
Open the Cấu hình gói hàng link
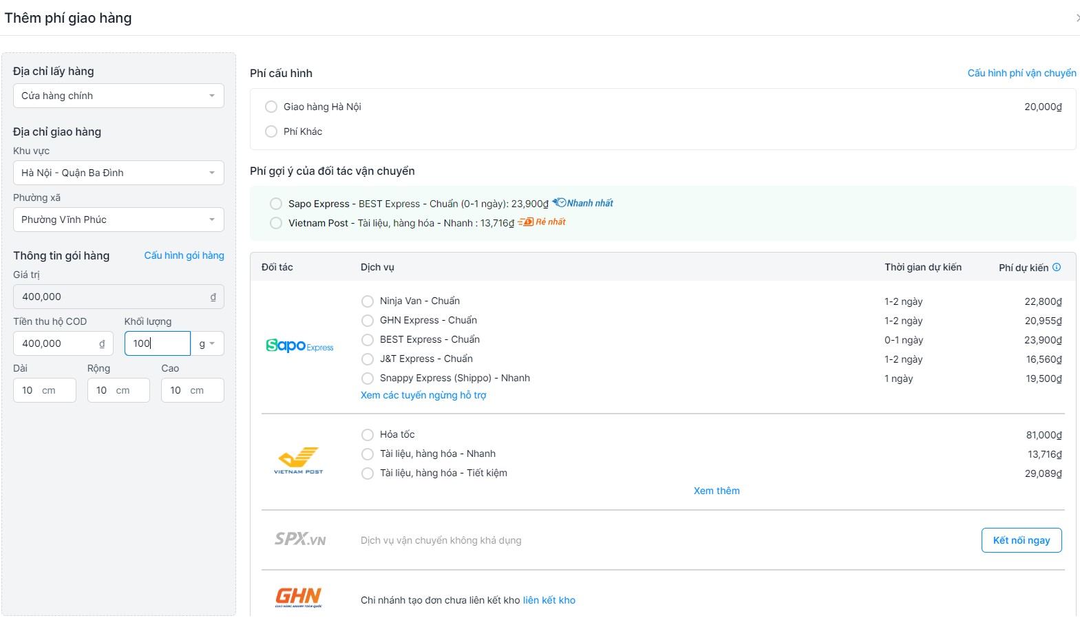[x=184, y=255]
